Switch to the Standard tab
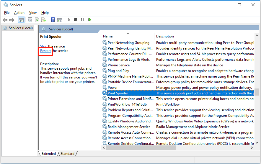261x164 pixels. pos(67,153)
